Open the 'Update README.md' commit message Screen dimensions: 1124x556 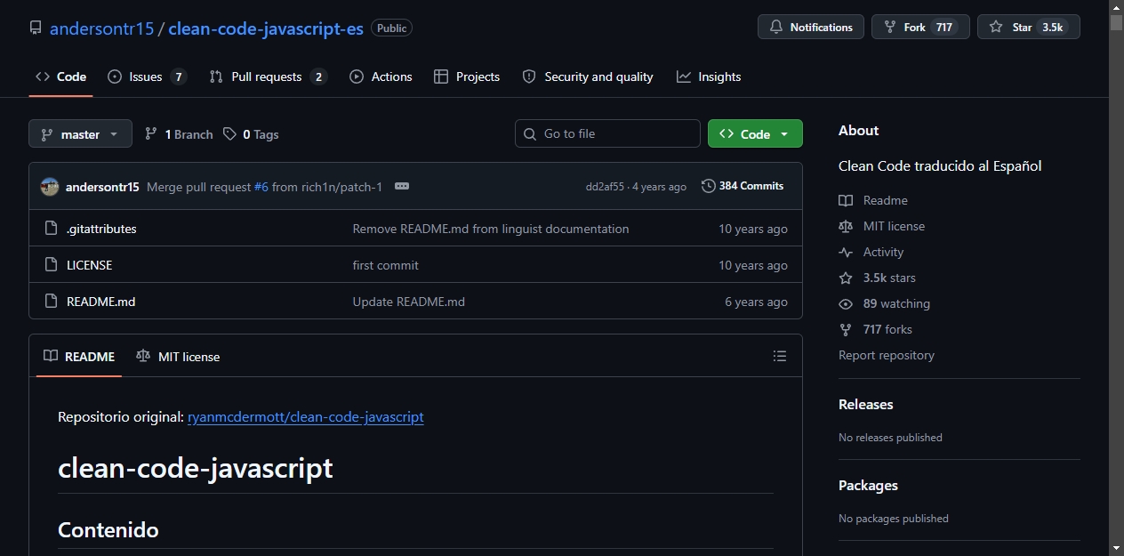pos(408,302)
